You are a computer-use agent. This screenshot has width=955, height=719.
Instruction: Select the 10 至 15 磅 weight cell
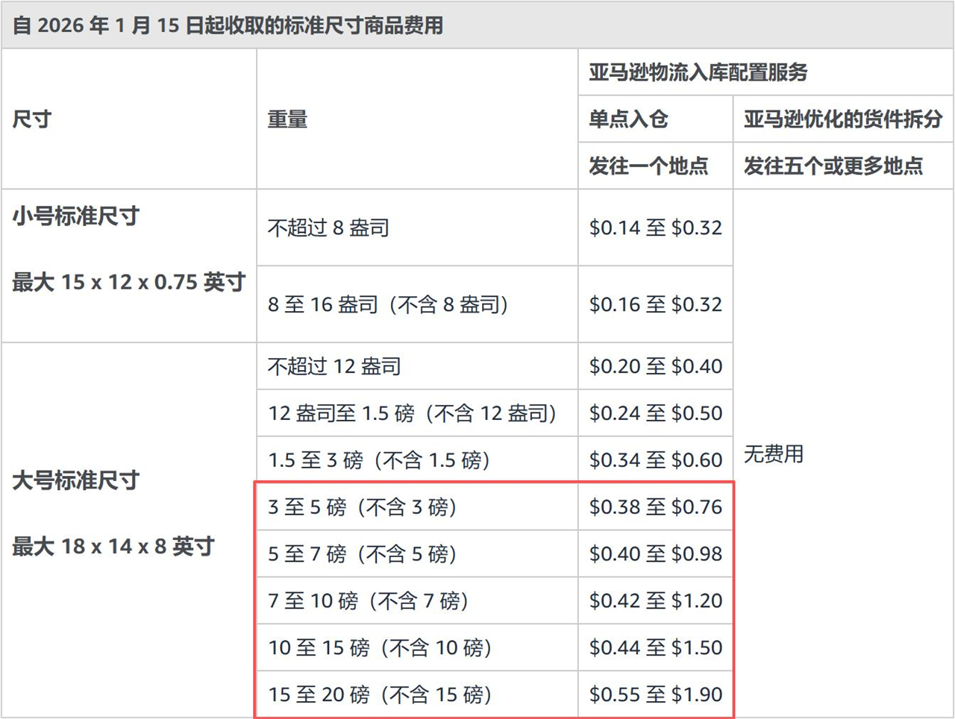pyautogui.click(x=380, y=647)
